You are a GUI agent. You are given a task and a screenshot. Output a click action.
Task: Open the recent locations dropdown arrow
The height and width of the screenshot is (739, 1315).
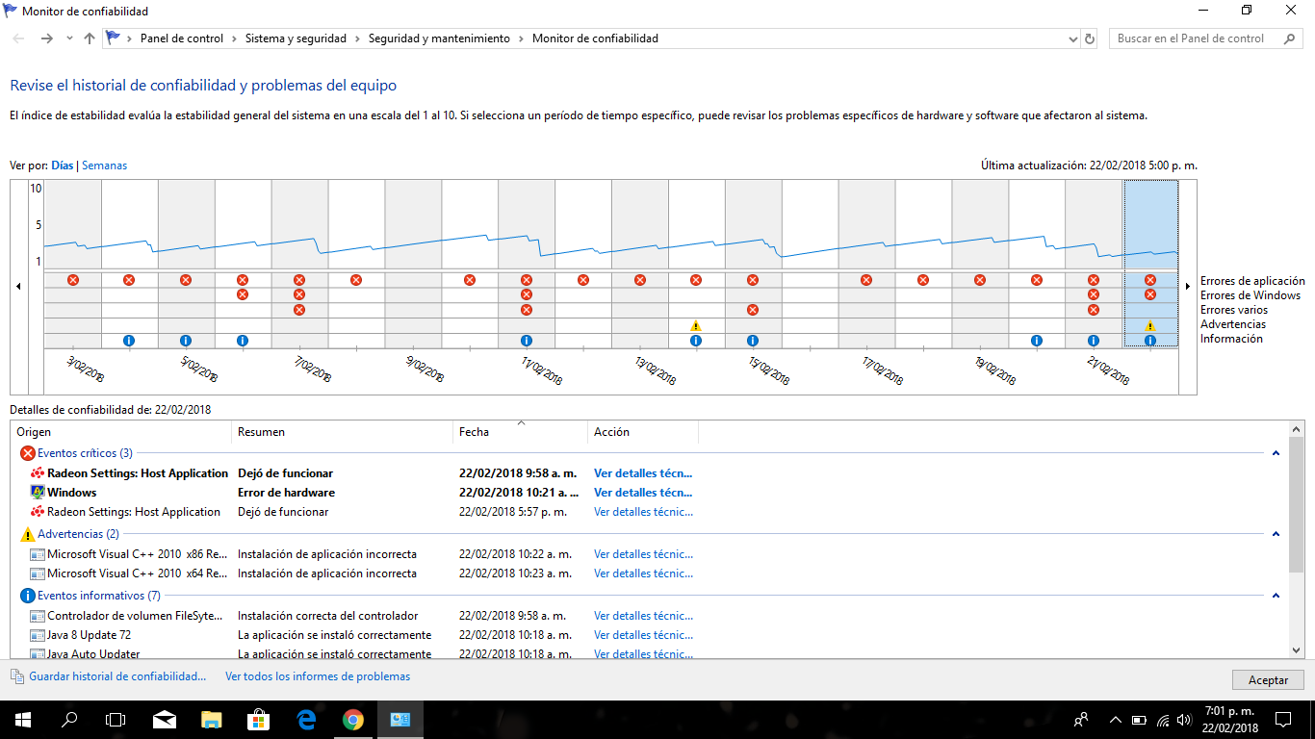[69, 38]
